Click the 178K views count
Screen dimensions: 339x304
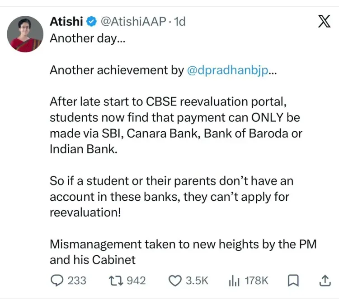tap(256, 281)
